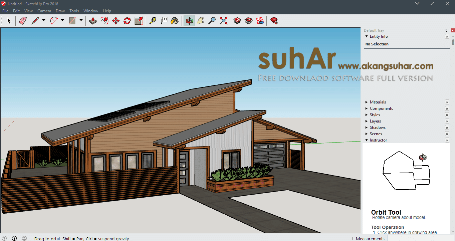Image resolution: width=455 pixels, height=241 pixels.
Task: Click the 'Tool Operation' heading
Action: coord(388,227)
